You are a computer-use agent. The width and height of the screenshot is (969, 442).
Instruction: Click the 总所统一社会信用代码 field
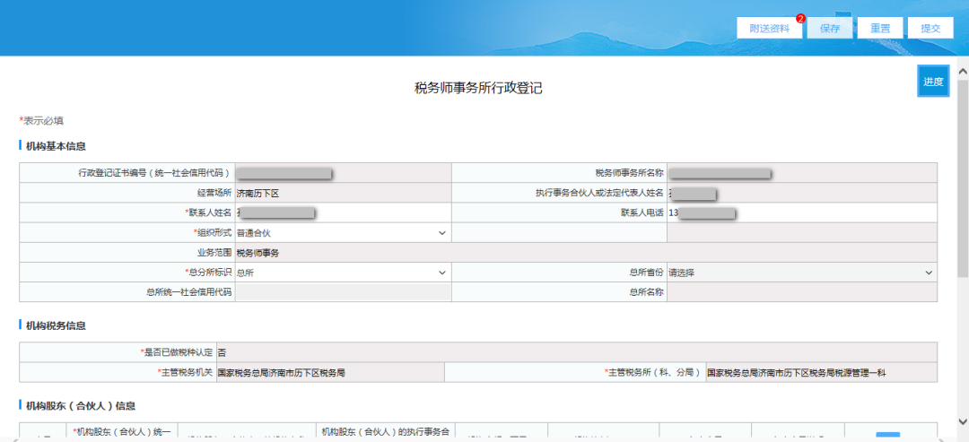pyautogui.click(x=343, y=292)
